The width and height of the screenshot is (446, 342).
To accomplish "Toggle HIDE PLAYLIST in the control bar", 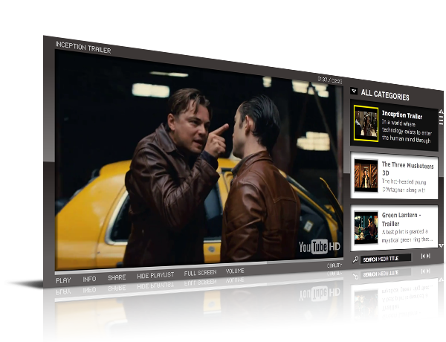I will [x=157, y=276].
